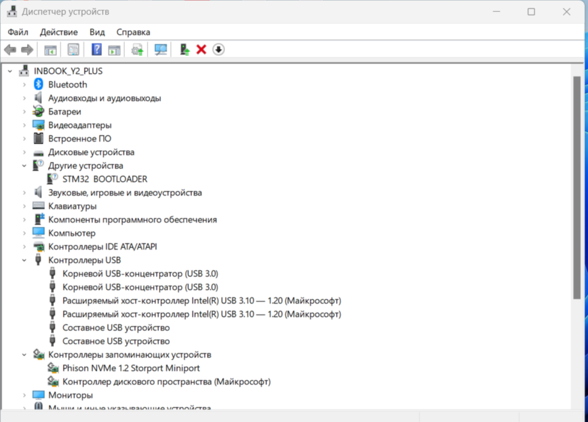Maximize the Диспетчер устройств window
The height and width of the screenshot is (422, 588).
tap(531, 11)
